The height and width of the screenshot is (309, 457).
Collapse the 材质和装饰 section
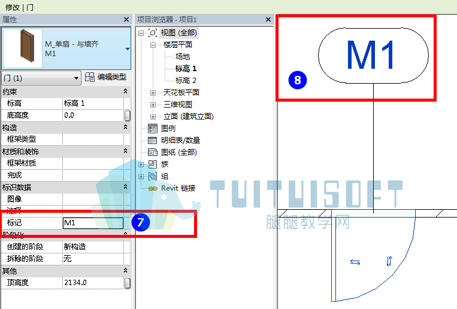[x=125, y=151]
